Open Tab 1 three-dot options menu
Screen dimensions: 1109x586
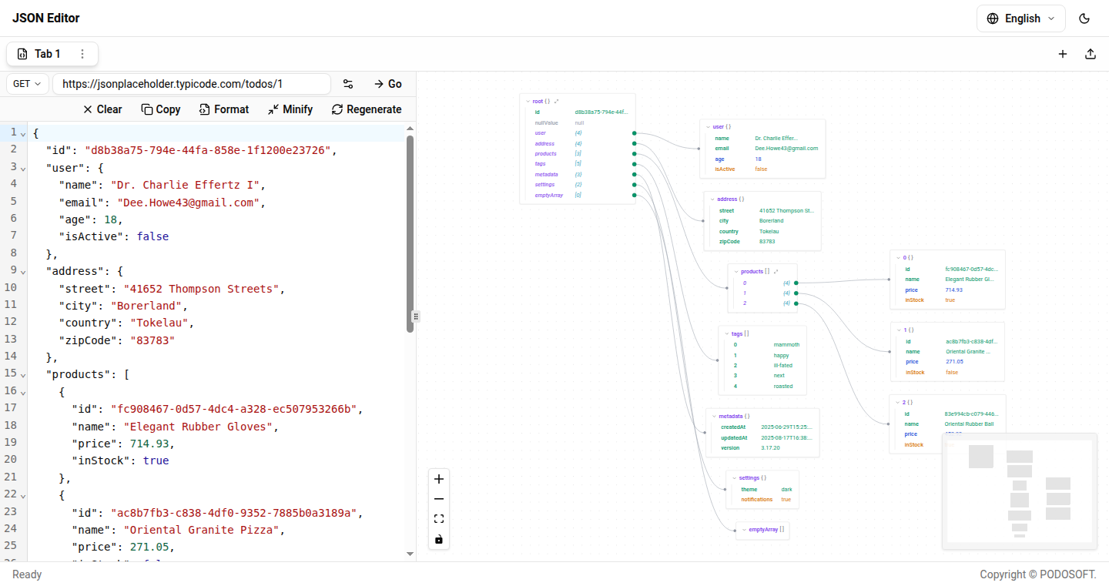click(82, 54)
